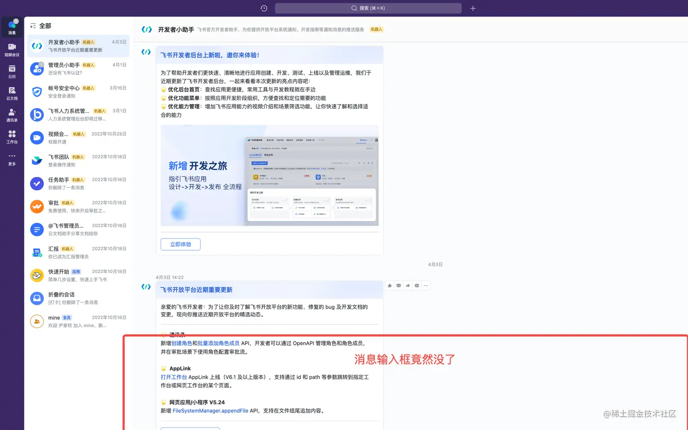
Task: Expand the 全部 conversation filter
Action: coord(40,26)
